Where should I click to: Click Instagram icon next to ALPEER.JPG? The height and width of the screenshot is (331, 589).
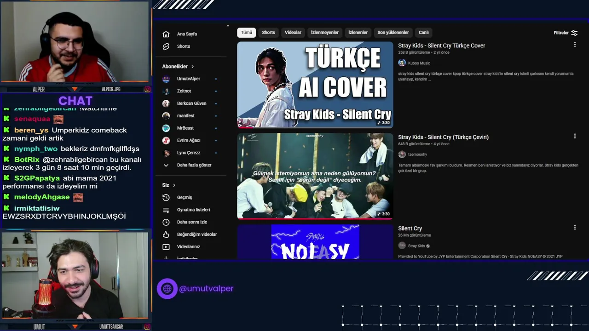click(x=147, y=89)
